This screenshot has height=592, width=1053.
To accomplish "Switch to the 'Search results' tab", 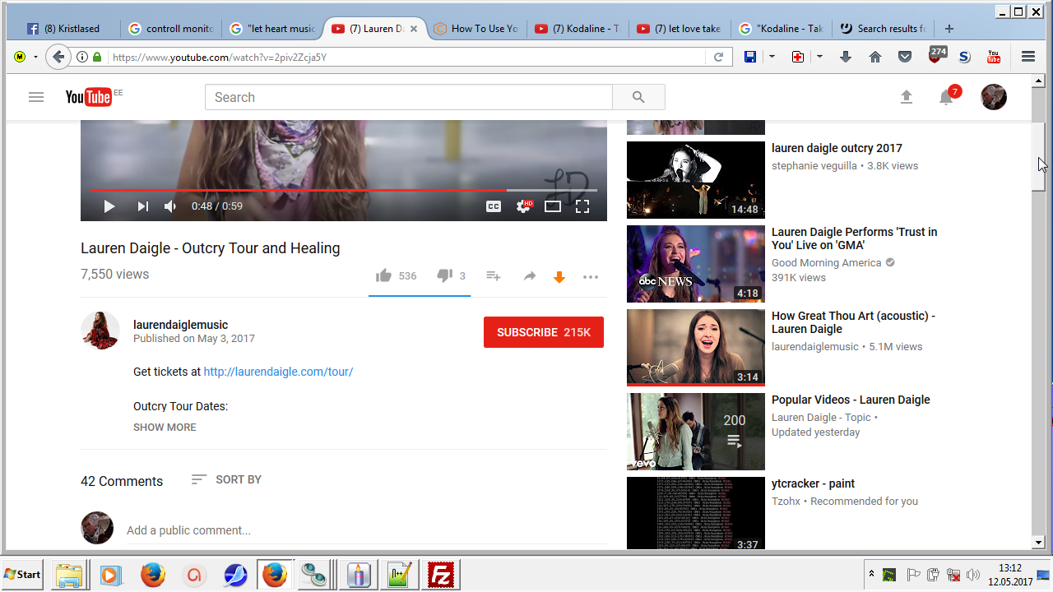I will [x=882, y=29].
